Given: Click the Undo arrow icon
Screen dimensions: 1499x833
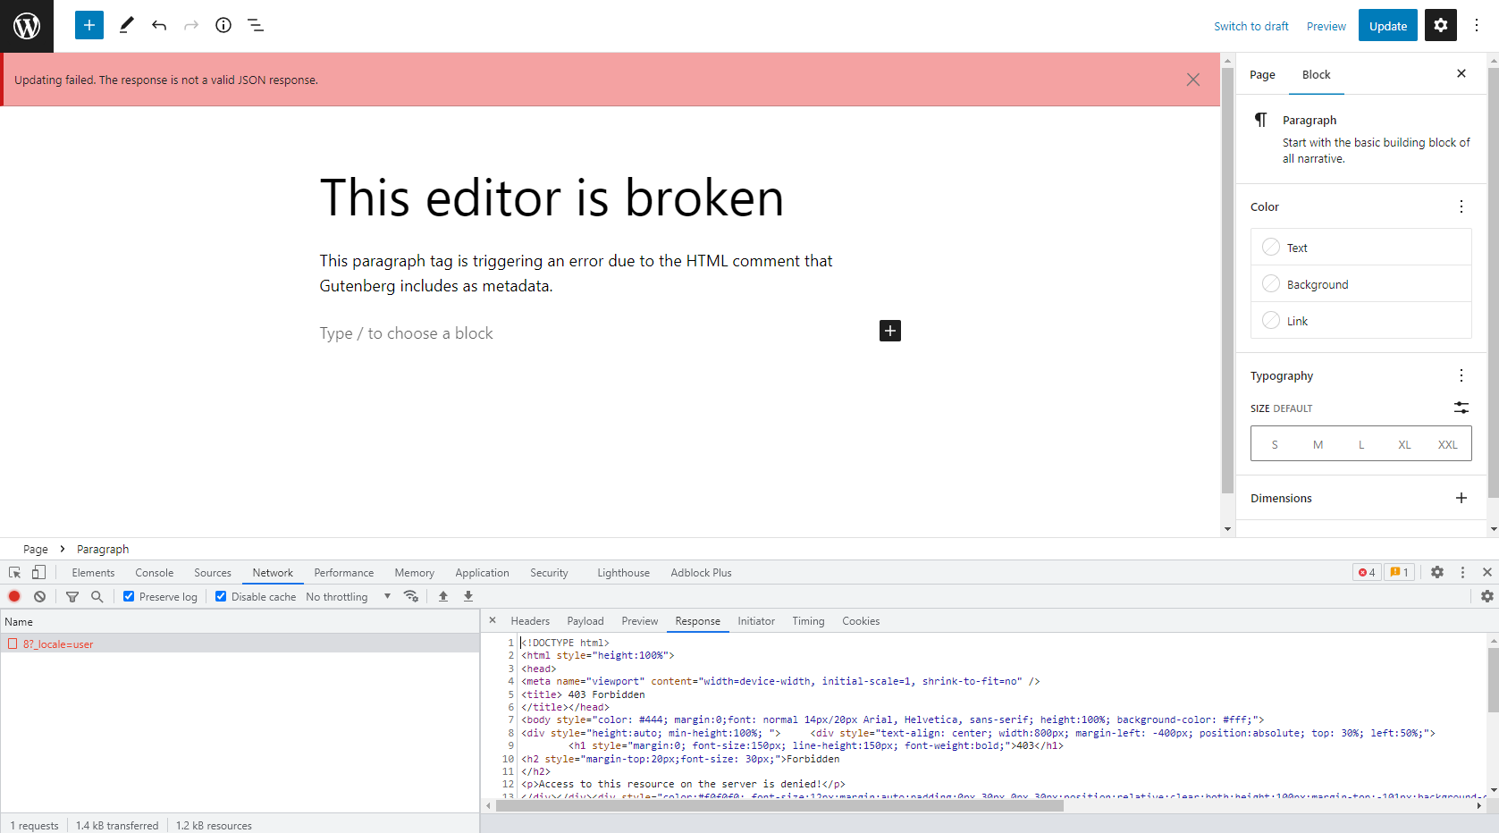Looking at the screenshot, I should coord(159,25).
